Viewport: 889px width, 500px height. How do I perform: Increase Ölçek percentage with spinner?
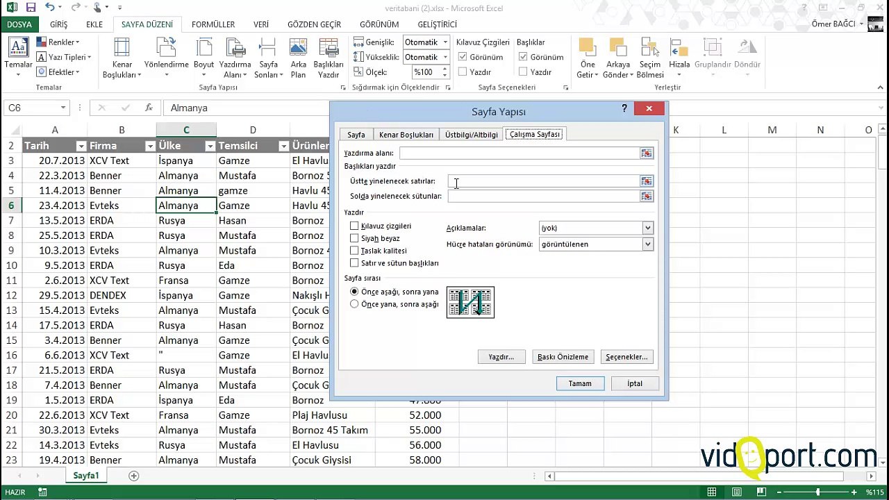click(x=444, y=69)
